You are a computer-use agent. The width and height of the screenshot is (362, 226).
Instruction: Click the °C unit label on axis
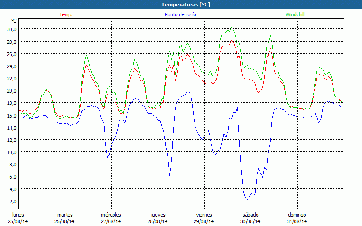pyautogui.click(x=14, y=21)
